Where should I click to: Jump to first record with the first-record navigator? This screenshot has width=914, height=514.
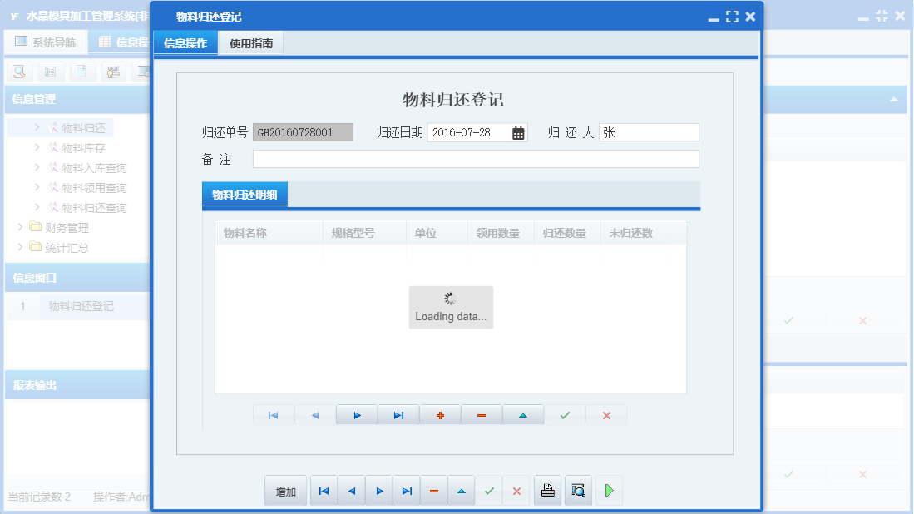click(324, 490)
